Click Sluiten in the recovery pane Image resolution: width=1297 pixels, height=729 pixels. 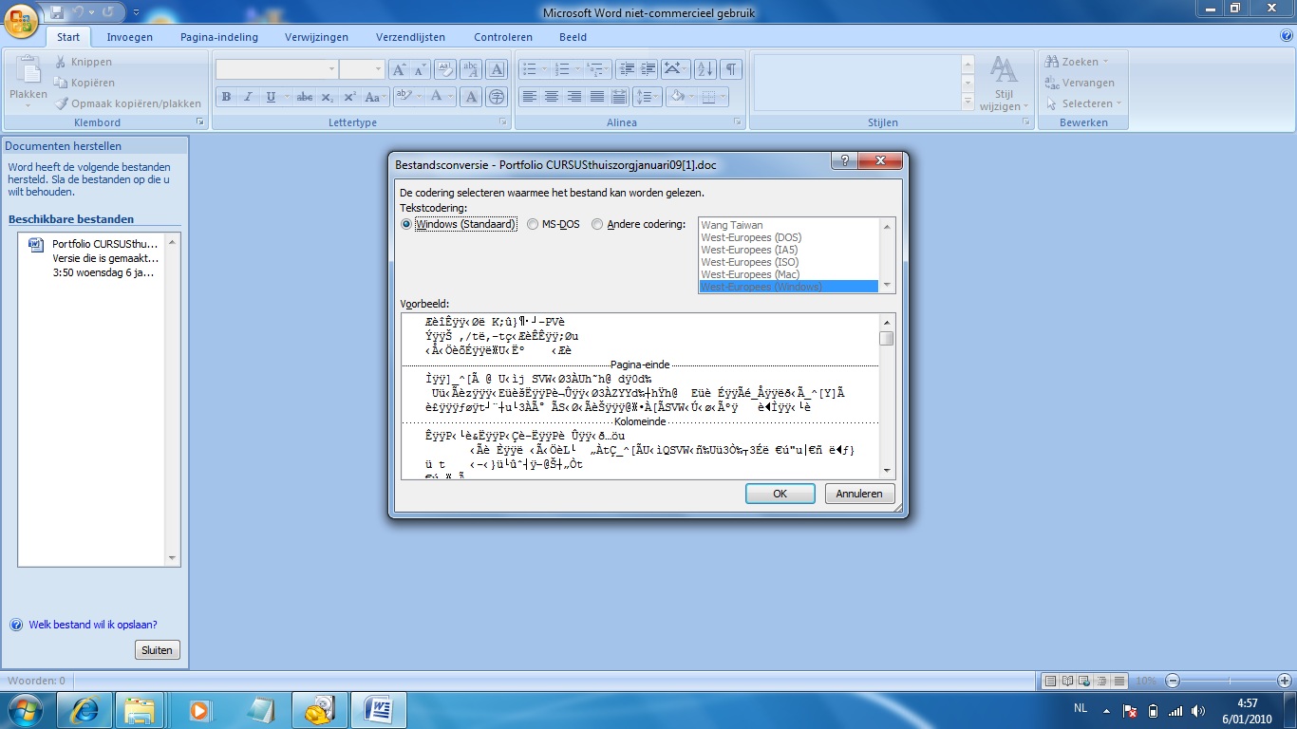coord(158,650)
